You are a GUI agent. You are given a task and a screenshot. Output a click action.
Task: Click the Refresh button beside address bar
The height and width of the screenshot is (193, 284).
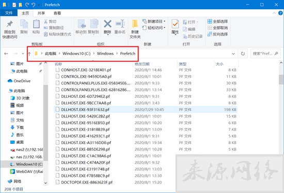(243, 54)
